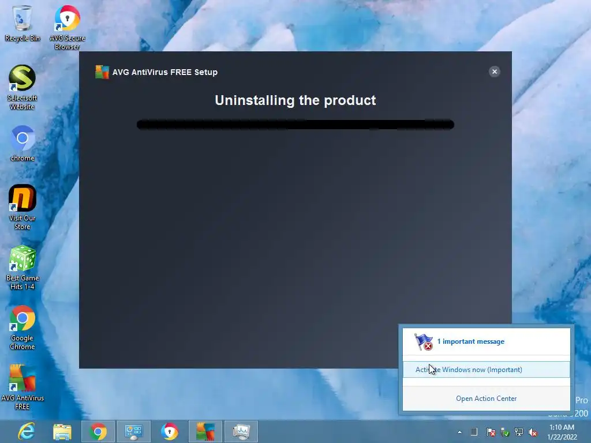The width and height of the screenshot is (591, 443).
Task: Open the network tray icon
Action: pos(519,432)
